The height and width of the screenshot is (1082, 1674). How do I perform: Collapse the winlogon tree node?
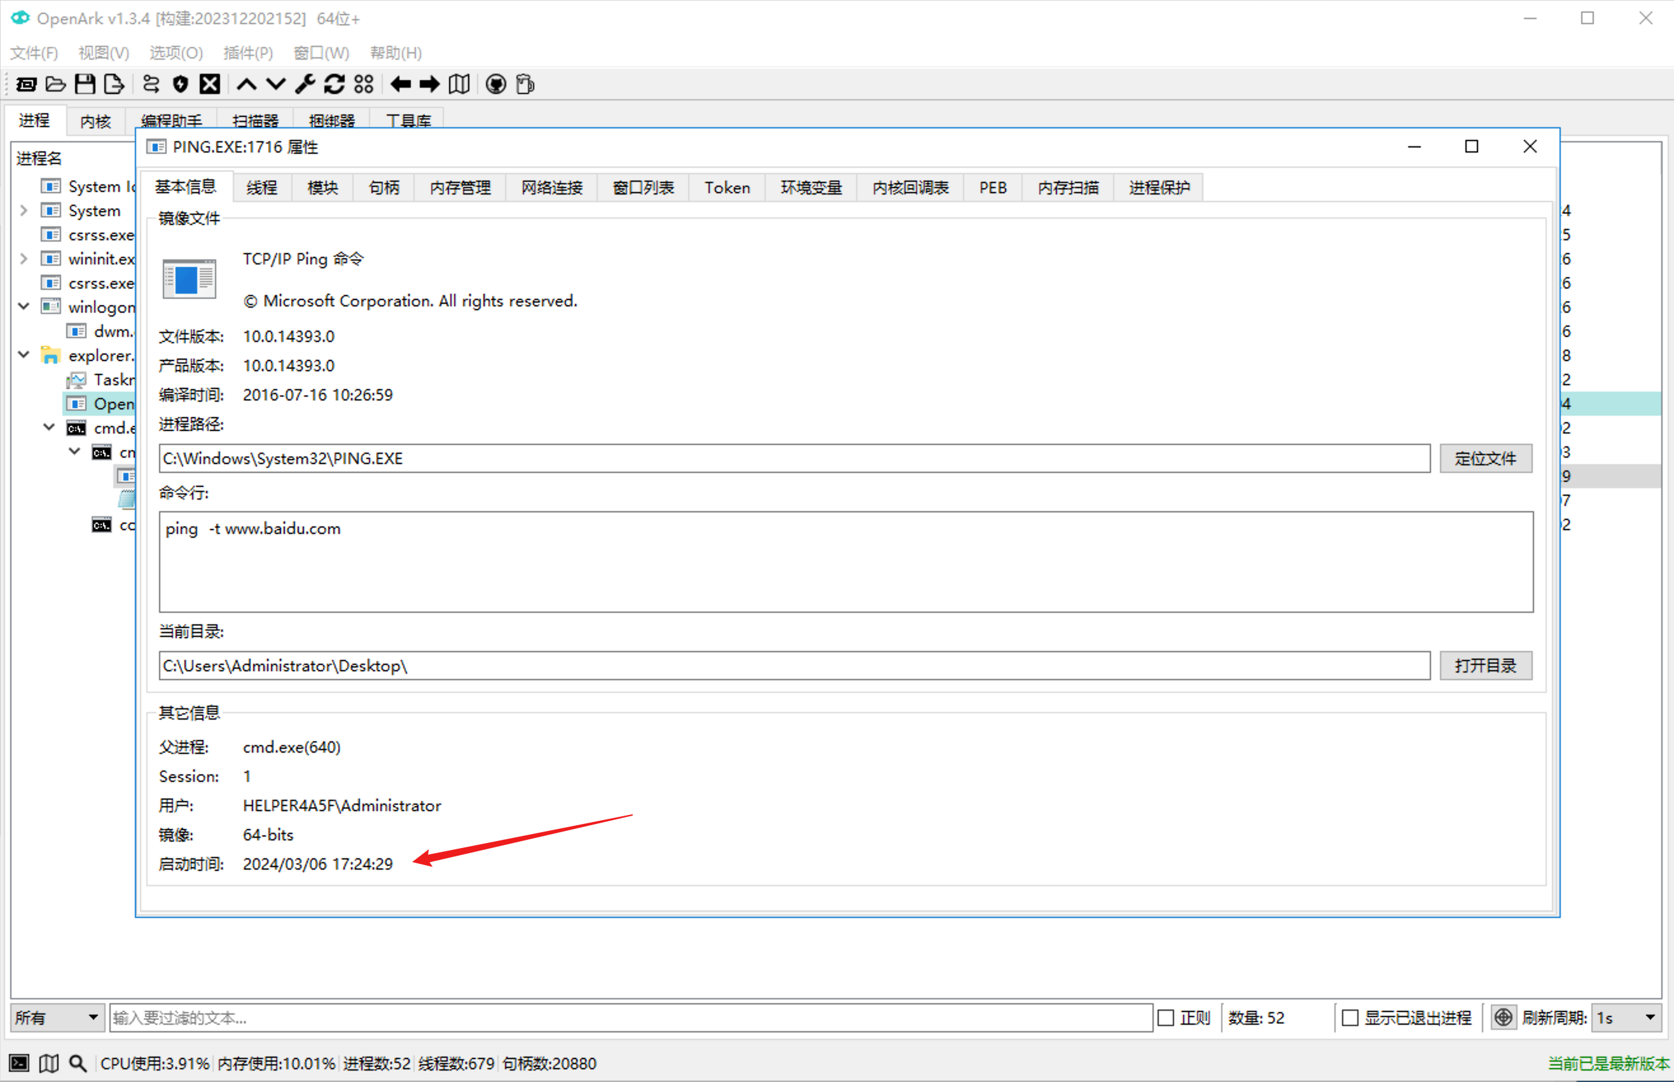24,306
